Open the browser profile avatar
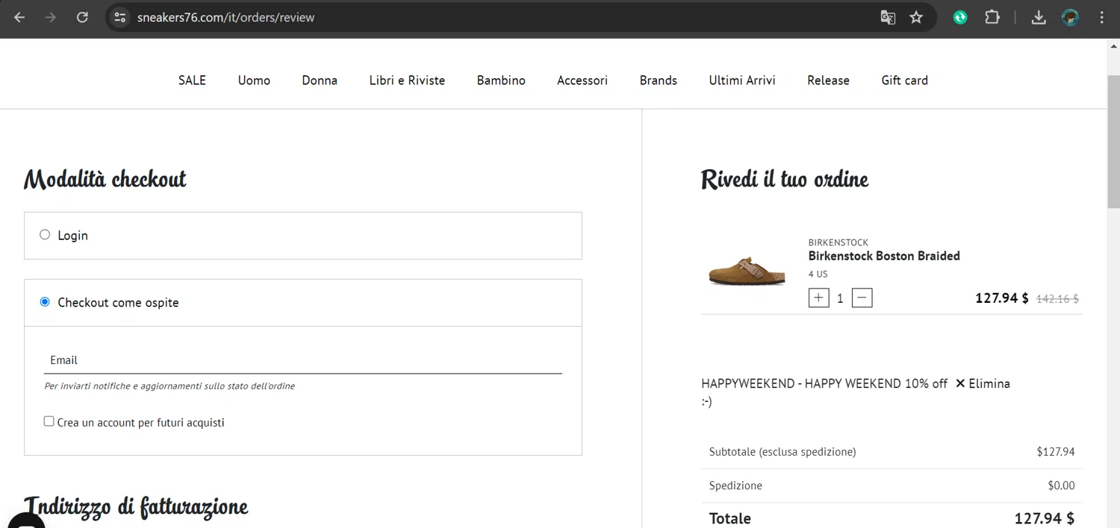 pos(1071,17)
